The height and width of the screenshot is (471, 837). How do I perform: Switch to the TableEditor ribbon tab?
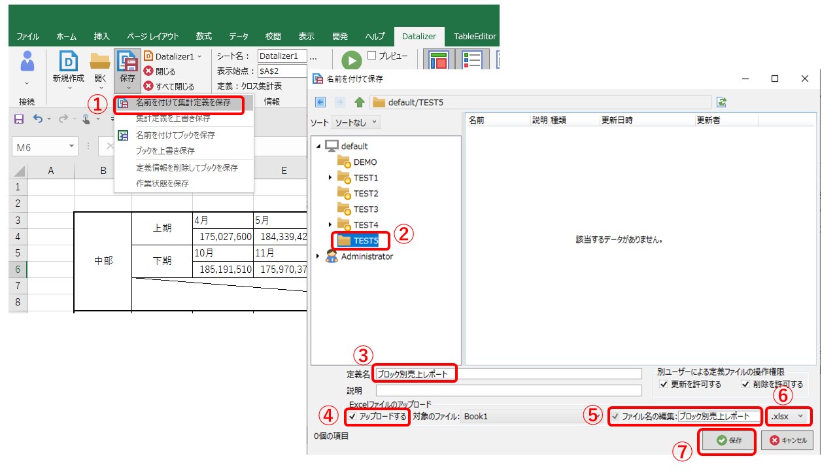point(474,36)
